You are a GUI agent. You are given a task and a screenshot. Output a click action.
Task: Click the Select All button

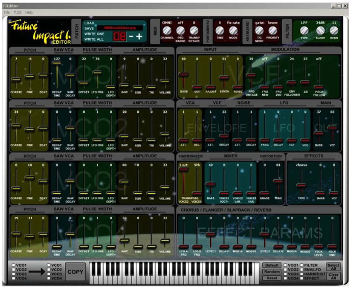(333, 267)
